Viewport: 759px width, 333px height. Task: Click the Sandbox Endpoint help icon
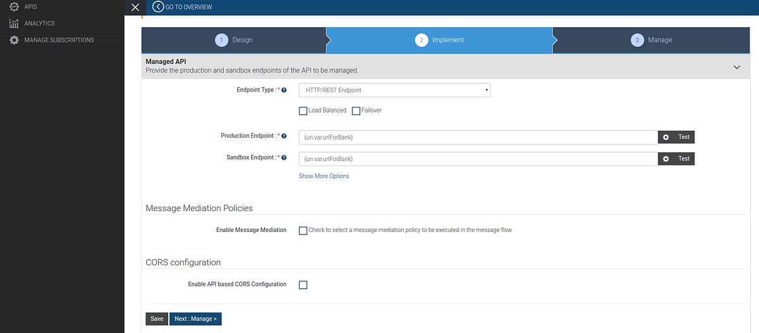tap(284, 158)
